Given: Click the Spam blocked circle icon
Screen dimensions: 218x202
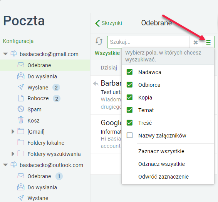Looking at the screenshot, I should tap(21, 109).
